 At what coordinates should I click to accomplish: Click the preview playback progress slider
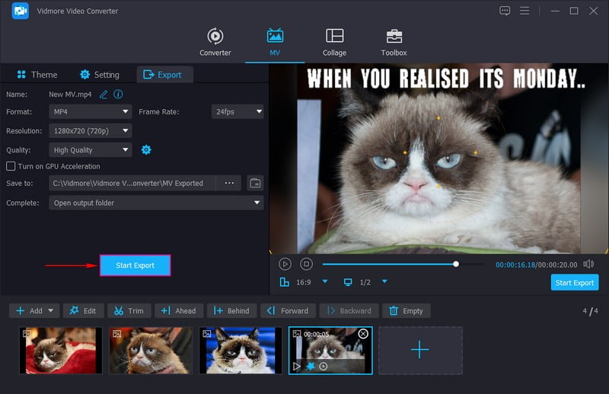[x=388, y=264]
